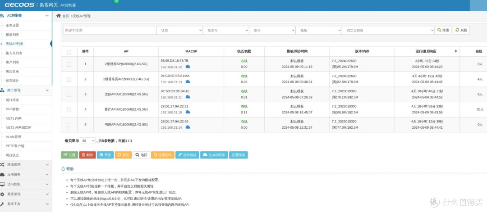Viewport: 487px width, 212px height.
Task: Click the red 删除 button
Action: [x=87, y=155]
